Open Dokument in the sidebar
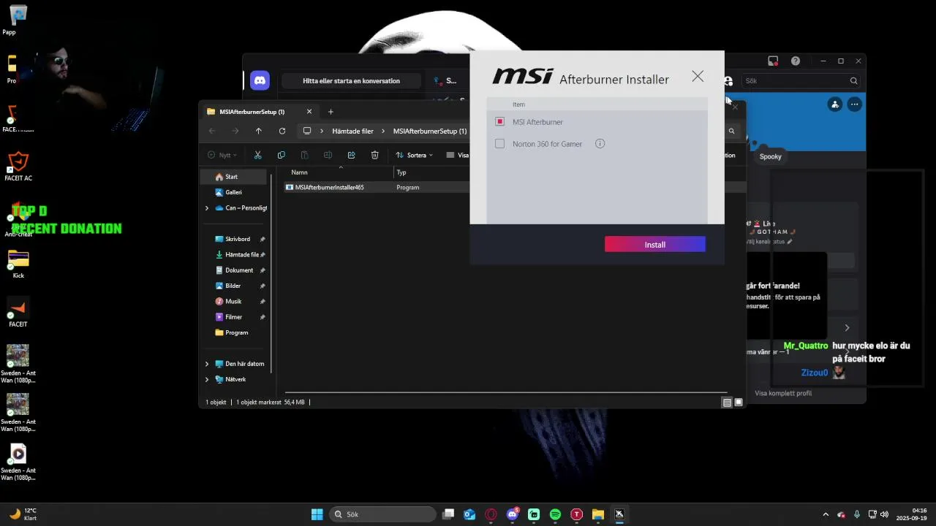Screen dimensions: 936x526 (x=238, y=270)
